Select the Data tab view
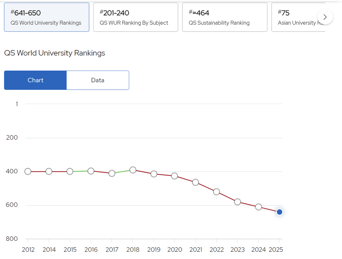Viewport: 342px width, 259px height. [98, 80]
